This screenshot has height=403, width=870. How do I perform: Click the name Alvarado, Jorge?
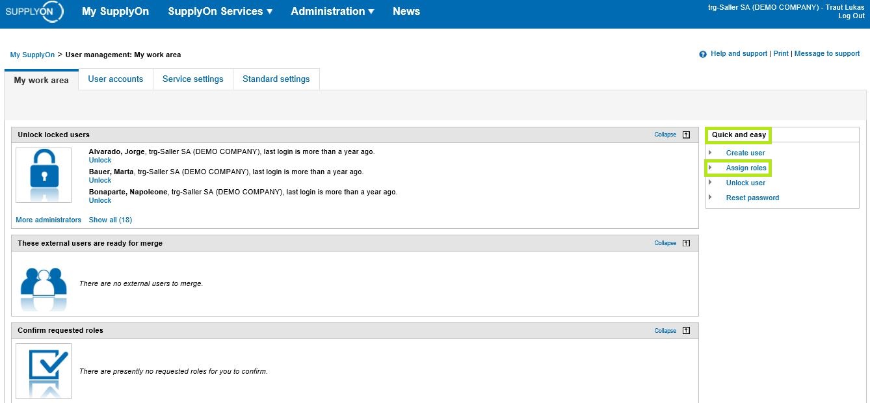(117, 152)
